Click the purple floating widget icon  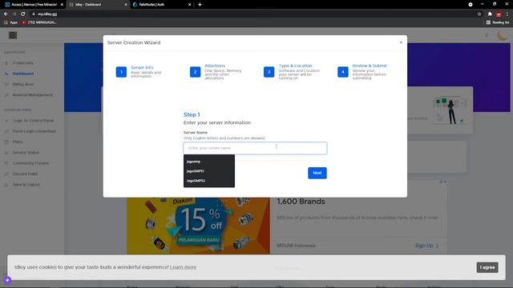tap(7, 280)
